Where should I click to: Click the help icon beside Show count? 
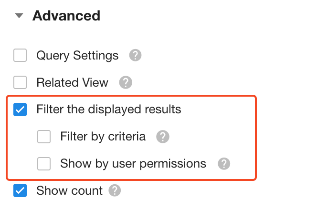point(115,191)
